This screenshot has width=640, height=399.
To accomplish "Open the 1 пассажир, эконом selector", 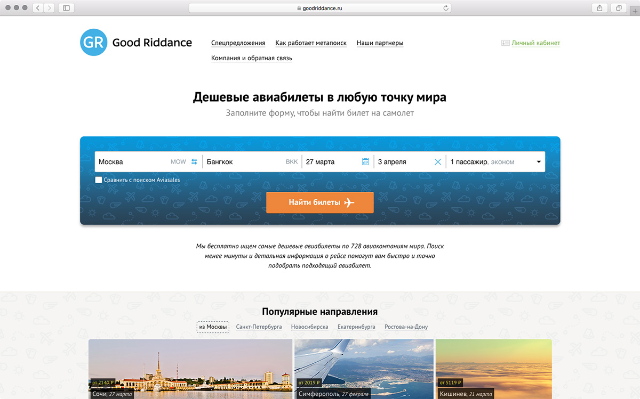I will tap(495, 162).
